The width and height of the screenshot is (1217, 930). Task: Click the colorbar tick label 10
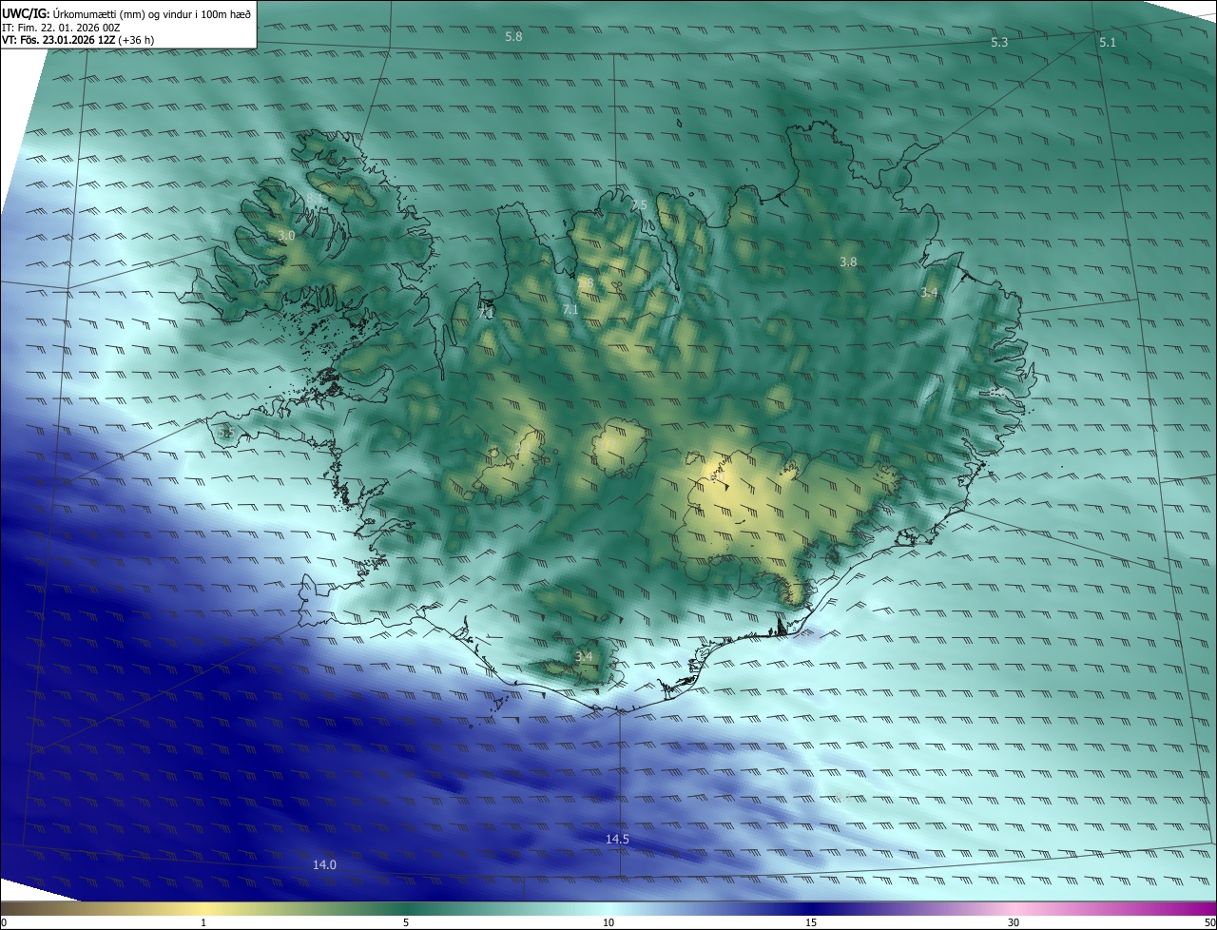608,922
